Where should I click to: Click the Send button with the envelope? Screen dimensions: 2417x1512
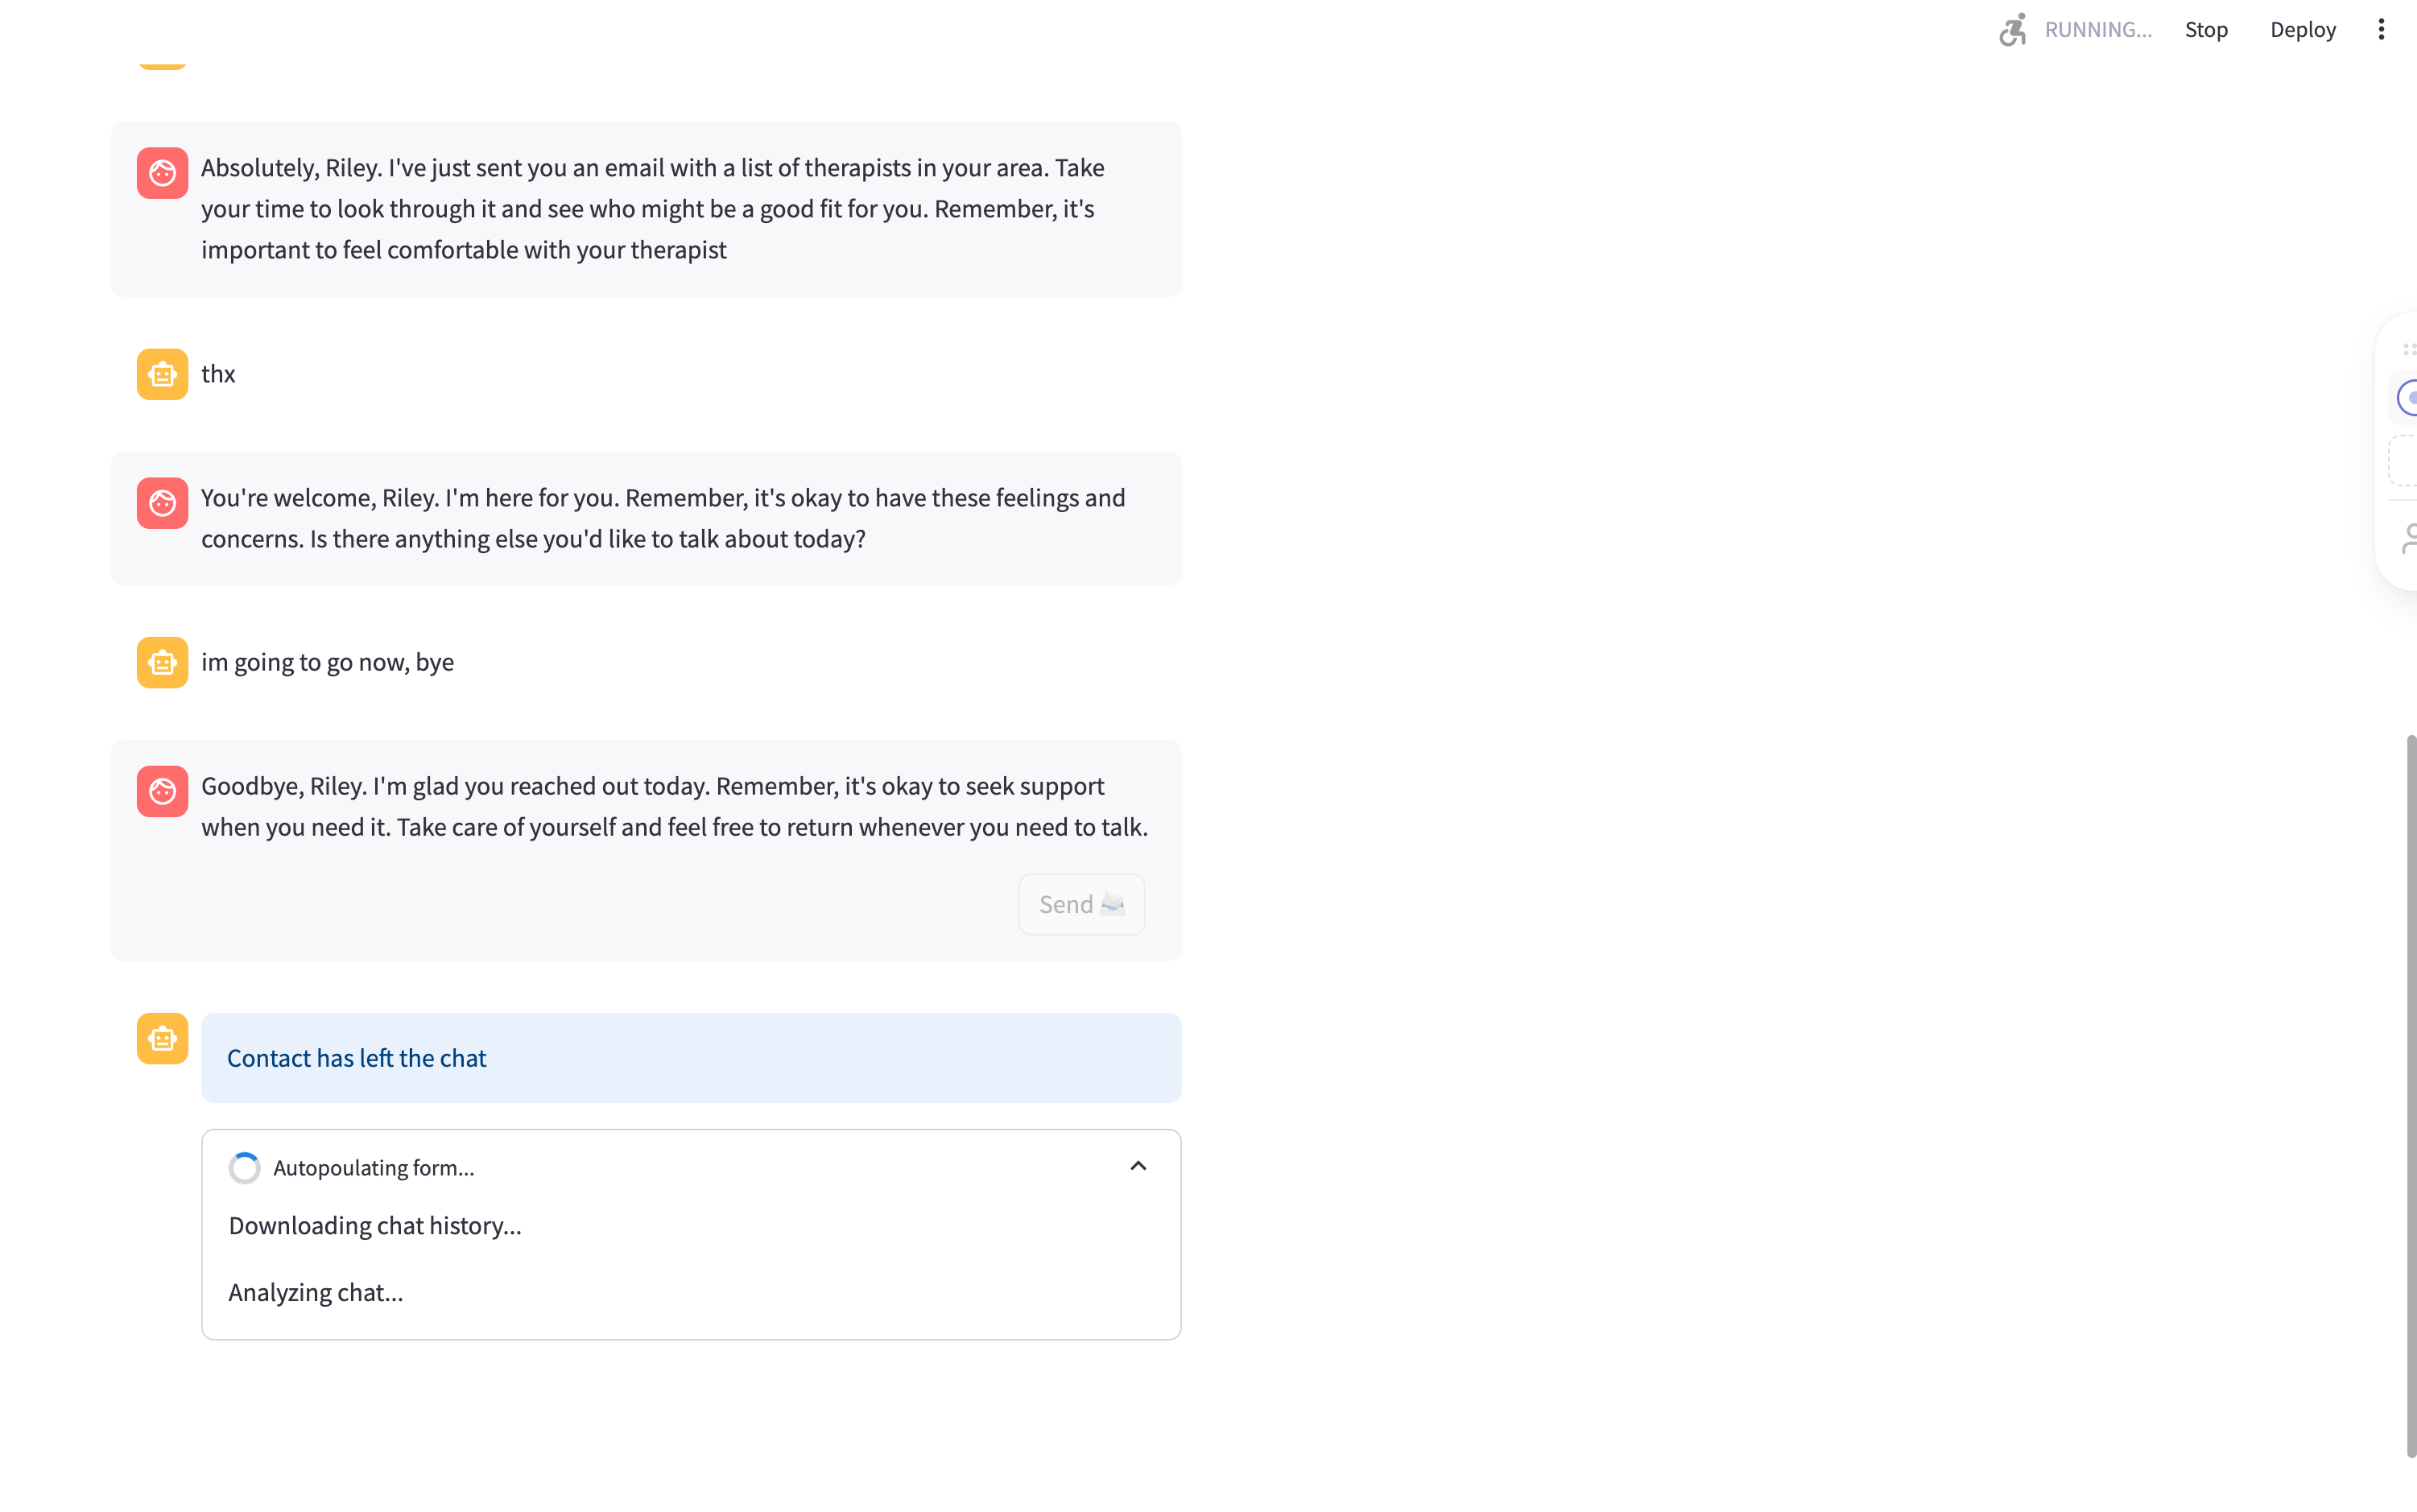1081,904
